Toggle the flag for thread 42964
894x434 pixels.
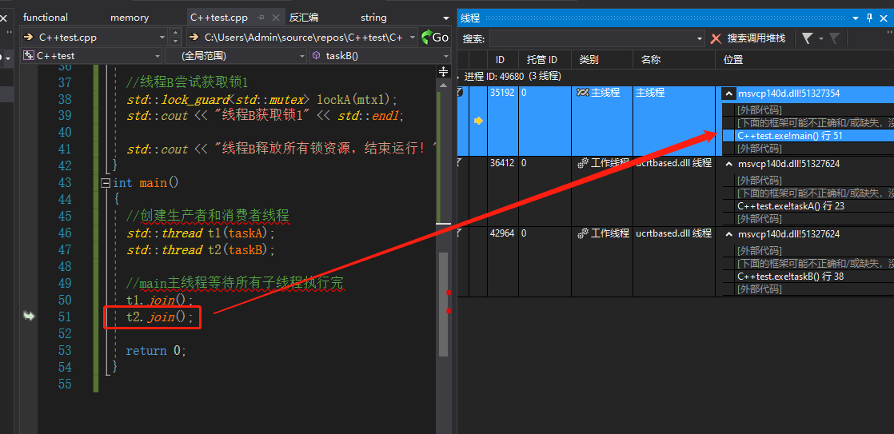460,233
